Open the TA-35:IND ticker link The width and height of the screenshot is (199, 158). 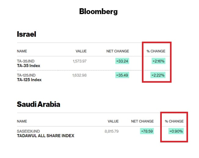pyautogui.click(x=26, y=61)
